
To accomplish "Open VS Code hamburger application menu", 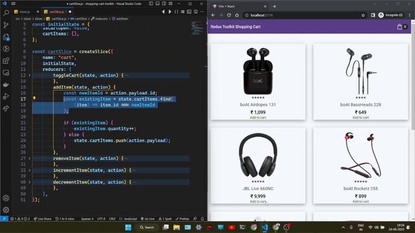I will point(13,4).
